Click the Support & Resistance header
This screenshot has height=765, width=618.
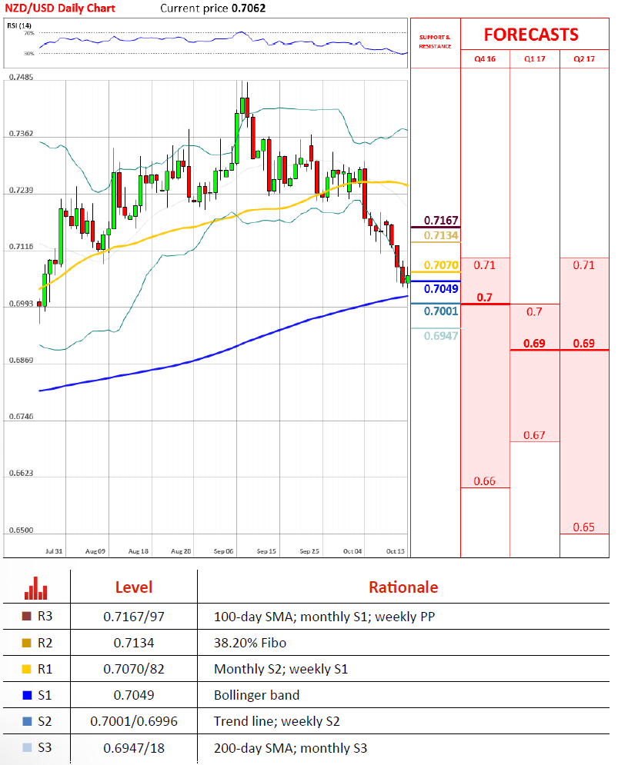[x=435, y=42]
